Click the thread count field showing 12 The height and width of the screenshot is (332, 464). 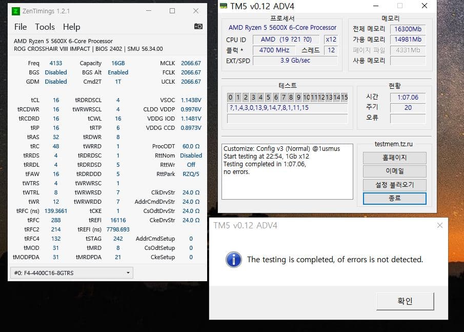point(331,50)
